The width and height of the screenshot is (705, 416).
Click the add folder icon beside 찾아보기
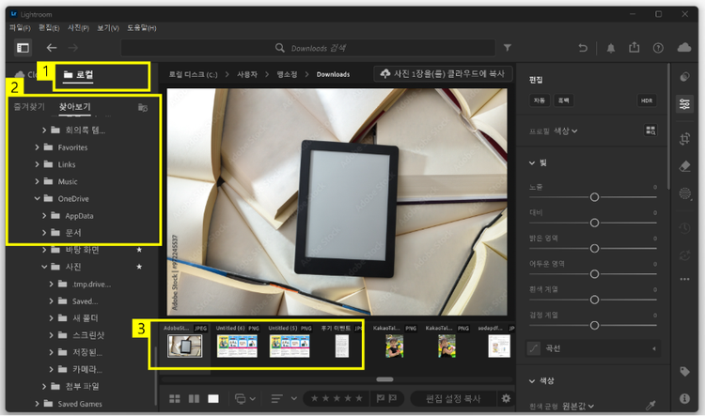[143, 107]
